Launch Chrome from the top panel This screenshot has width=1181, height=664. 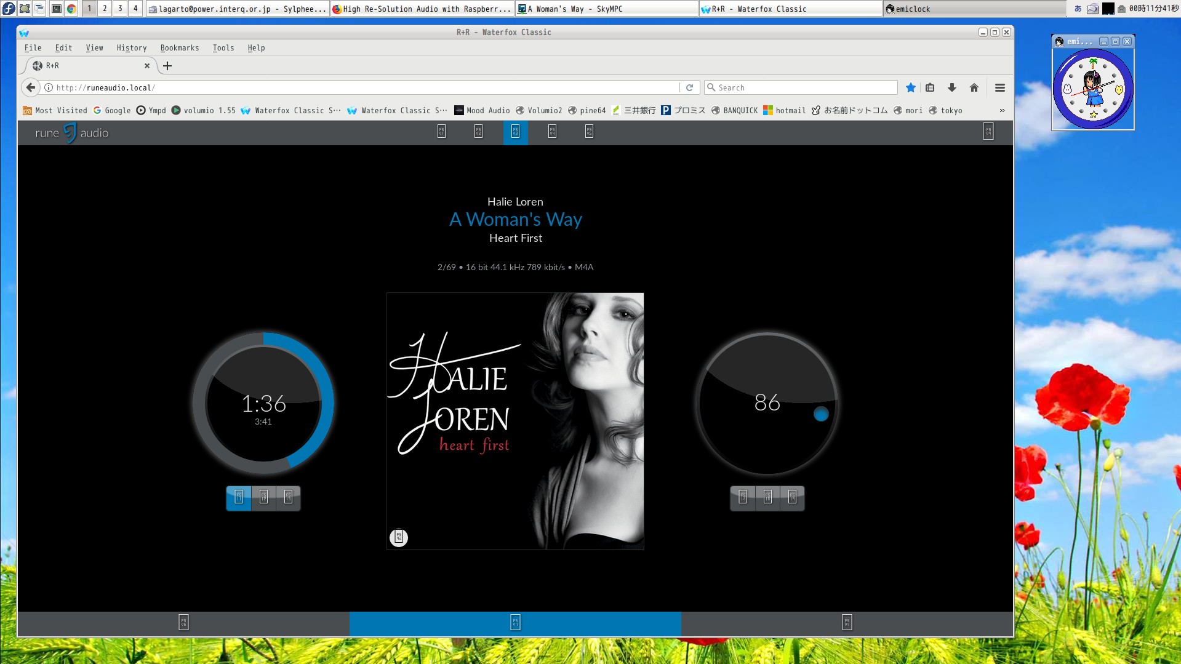pyautogui.click(x=72, y=9)
